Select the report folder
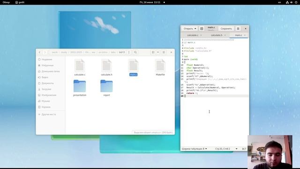This screenshot has width=300, height=169. [x=106, y=88]
